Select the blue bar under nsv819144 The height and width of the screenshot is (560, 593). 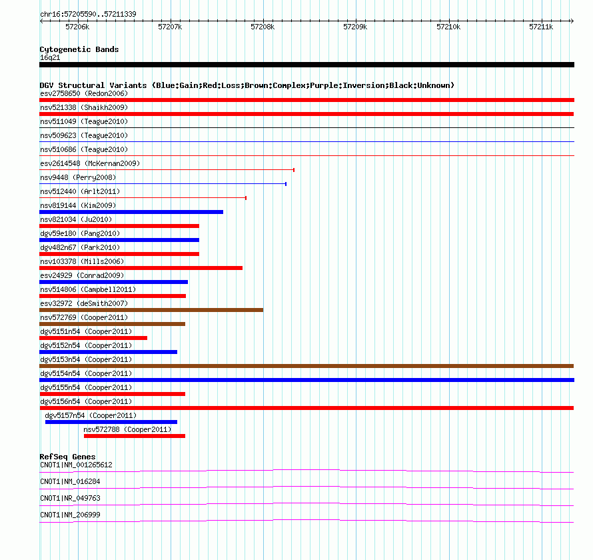(x=131, y=212)
